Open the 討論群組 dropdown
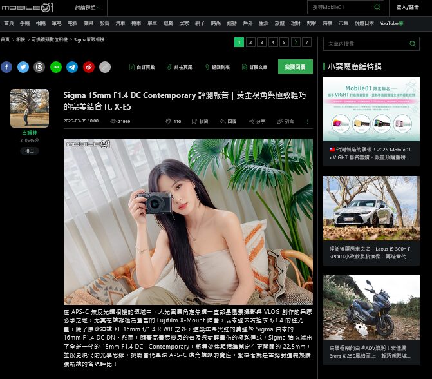 click(88, 8)
